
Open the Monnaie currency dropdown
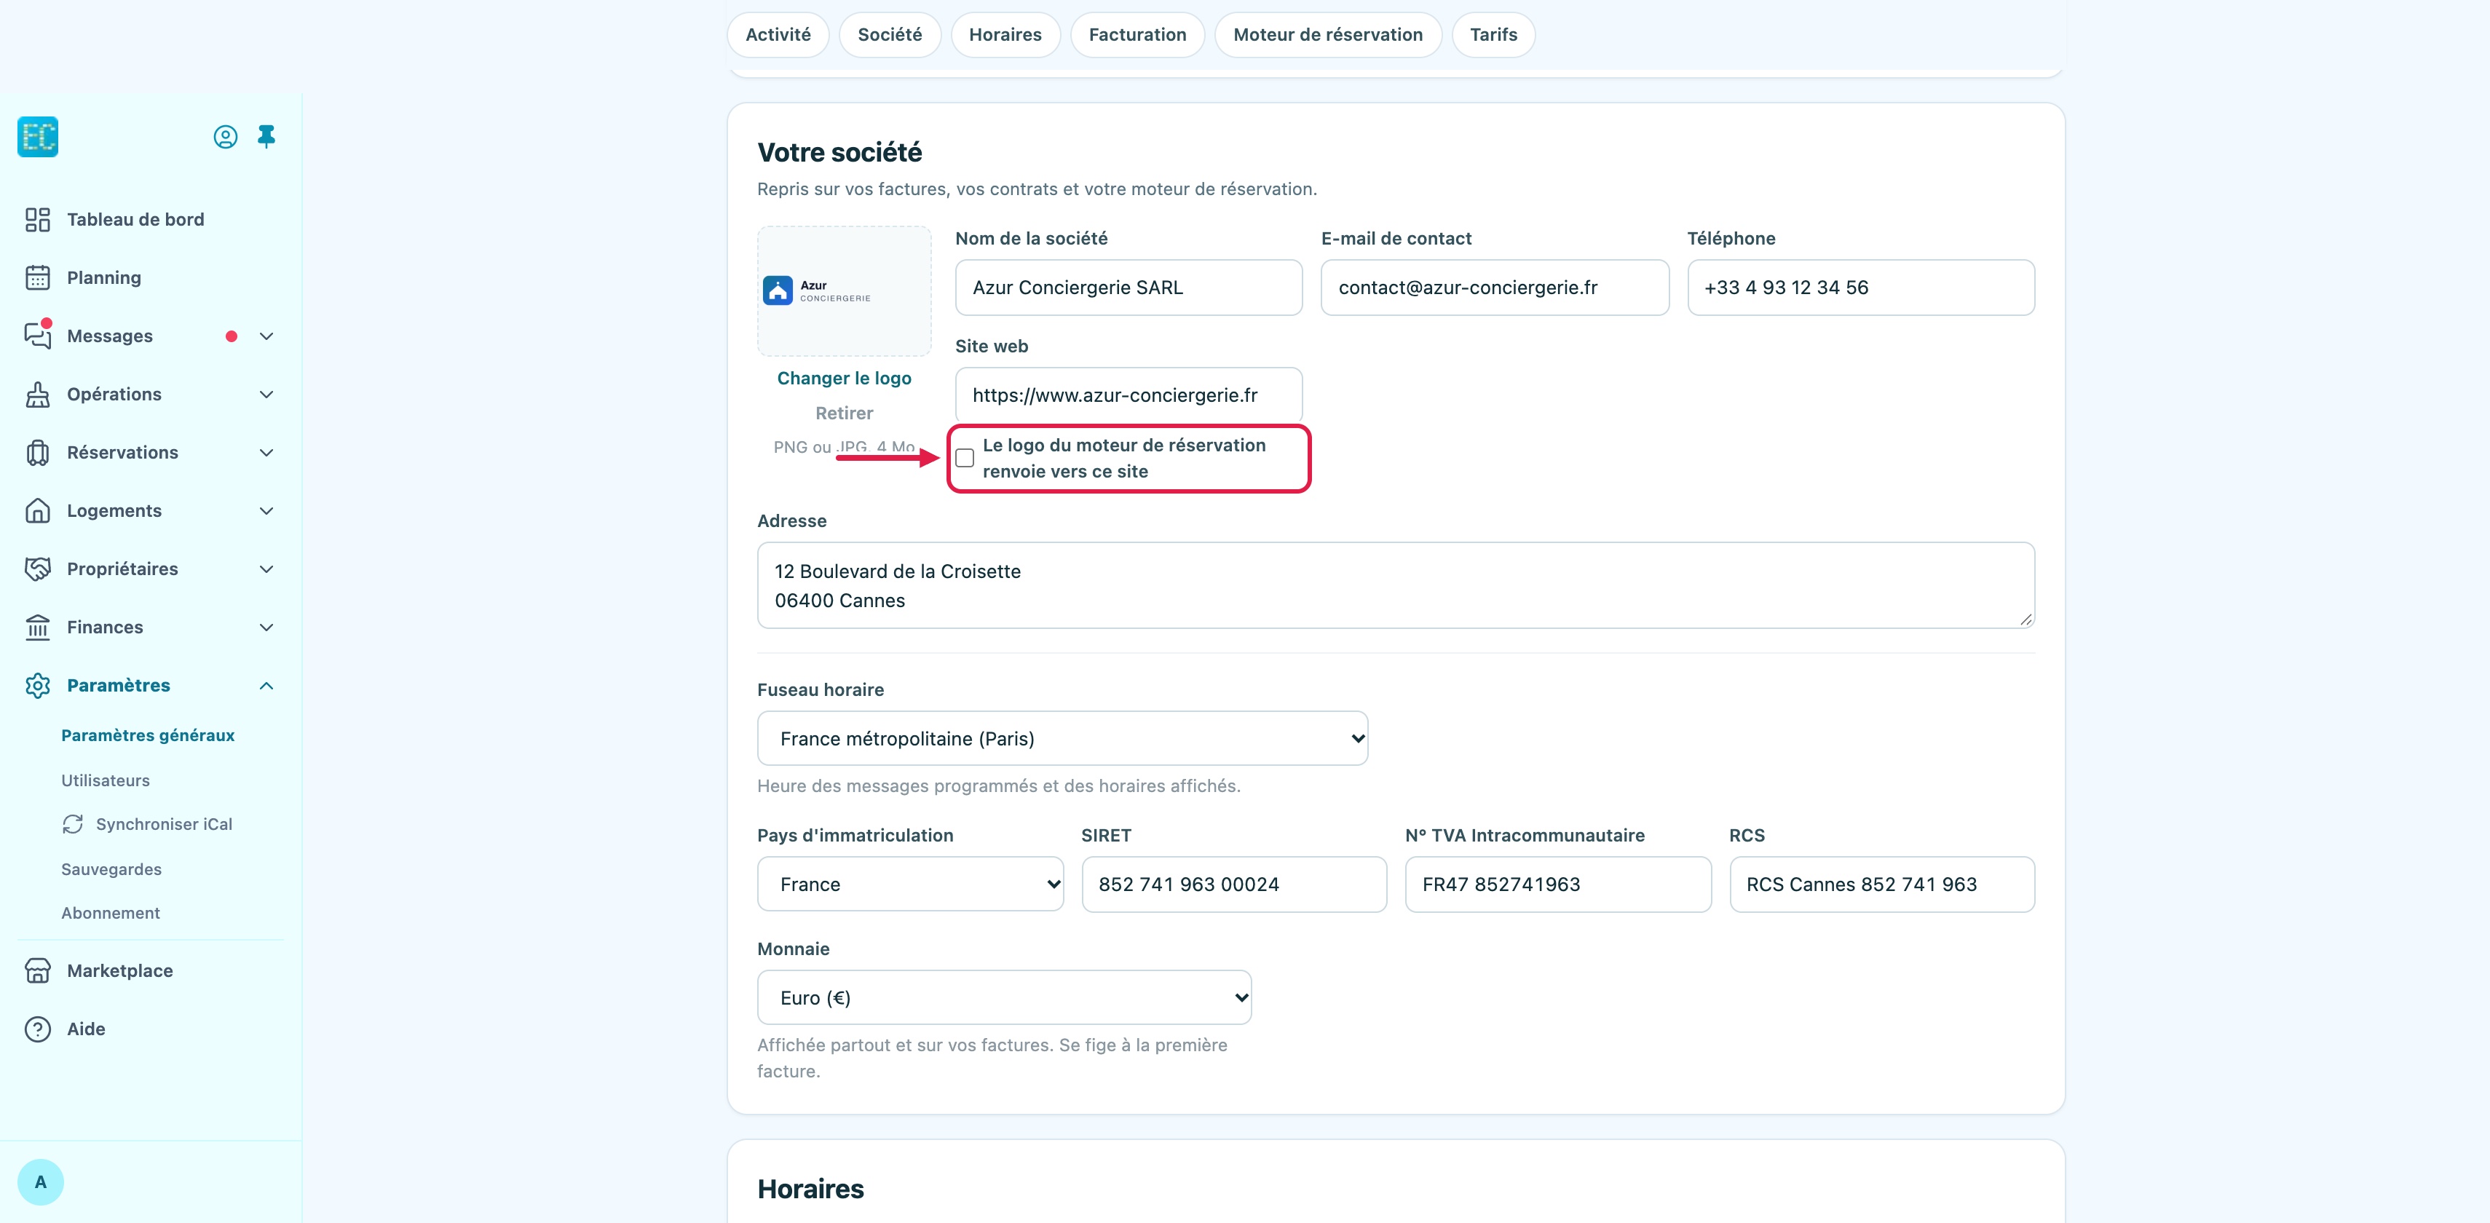tap(1004, 998)
